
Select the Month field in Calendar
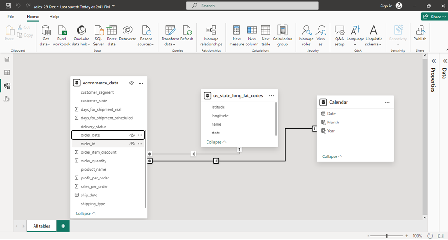coord(333,122)
